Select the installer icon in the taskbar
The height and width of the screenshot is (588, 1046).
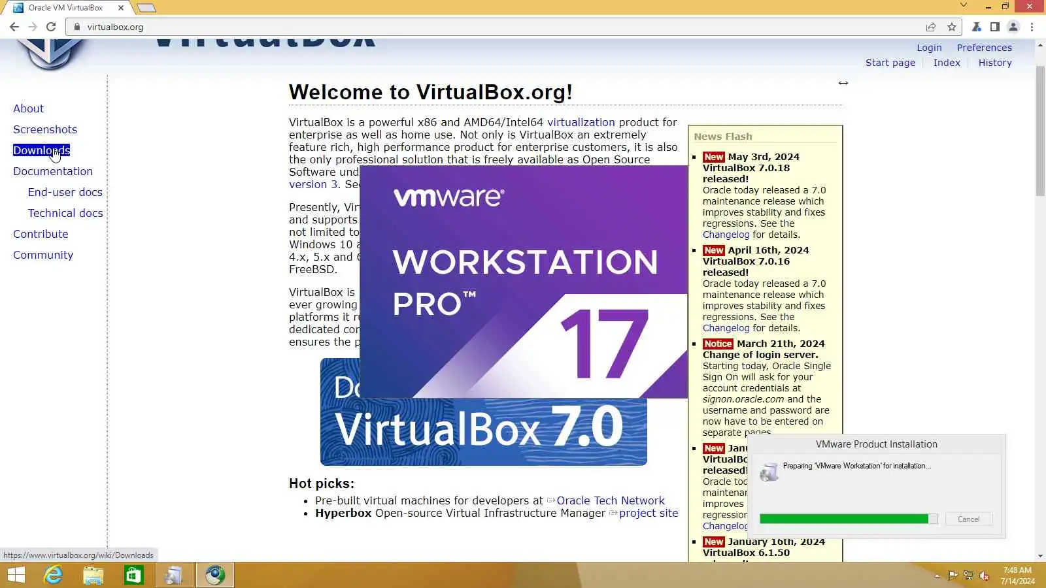[x=174, y=575]
